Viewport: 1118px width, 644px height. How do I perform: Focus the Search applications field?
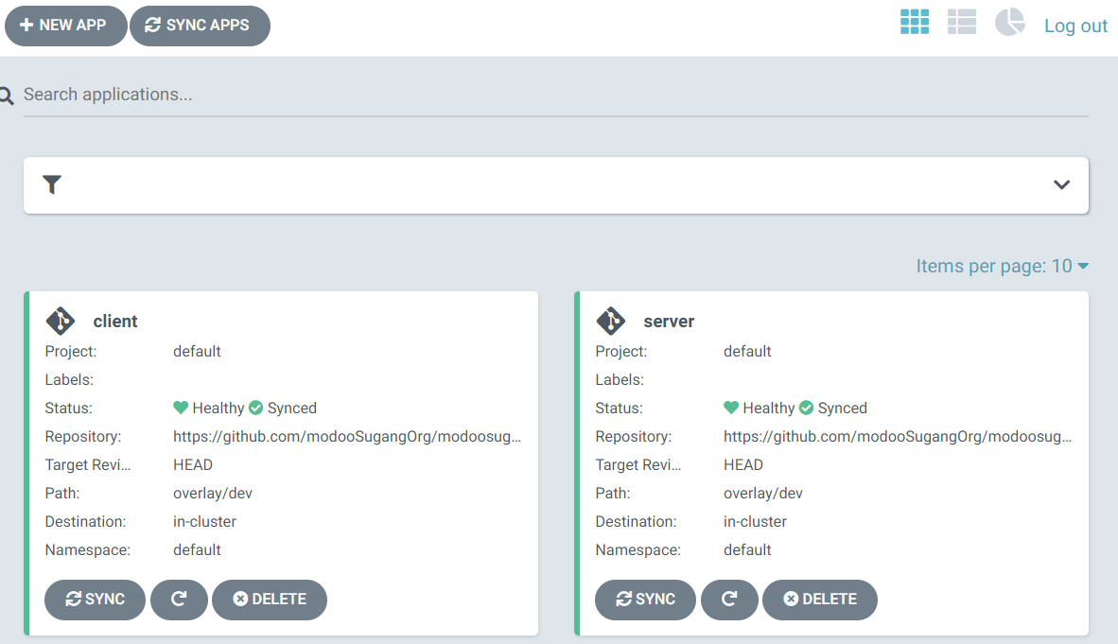point(555,95)
